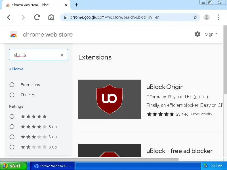
Task: Go to the « Home link
Action: click(16, 69)
